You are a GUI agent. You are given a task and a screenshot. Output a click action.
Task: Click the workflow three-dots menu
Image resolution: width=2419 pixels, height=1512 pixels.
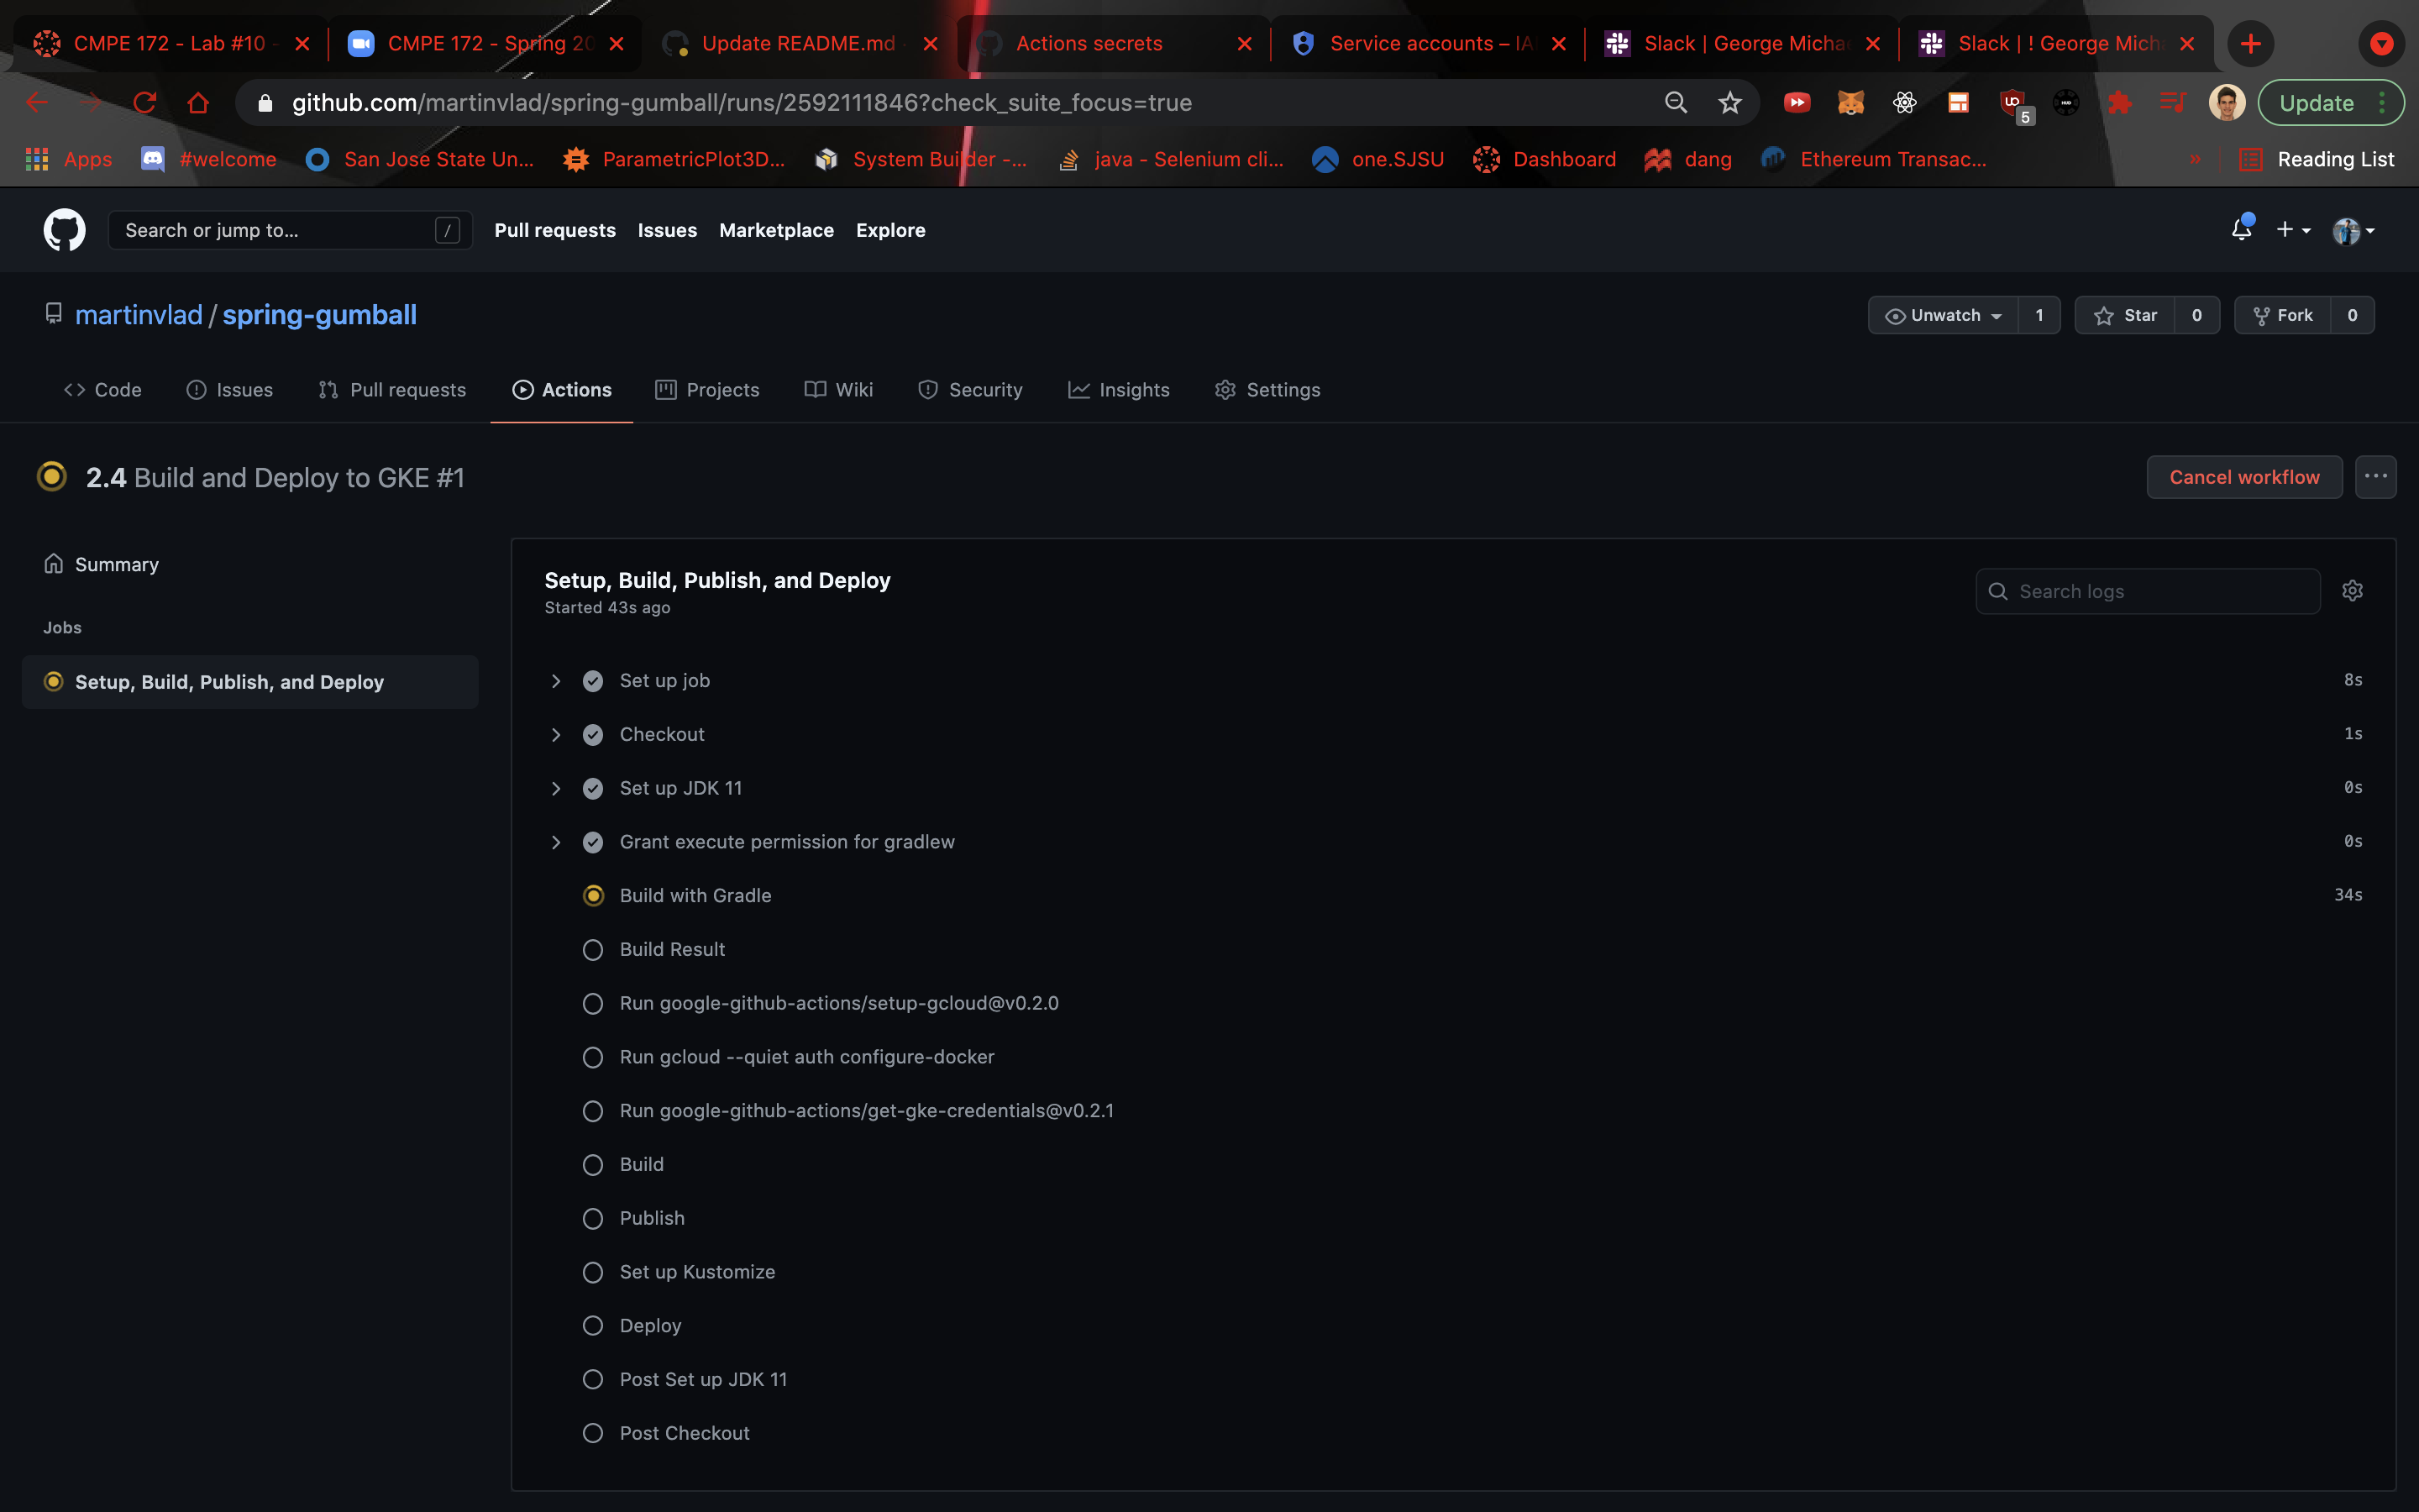point(2375,477)
